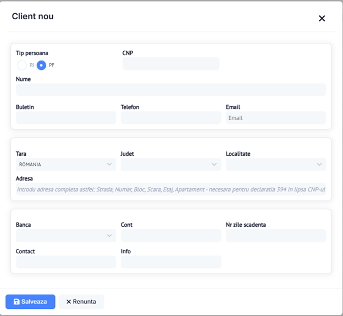Click the Buletin input field
The image size is (343, 316).
tap(65, 118)
